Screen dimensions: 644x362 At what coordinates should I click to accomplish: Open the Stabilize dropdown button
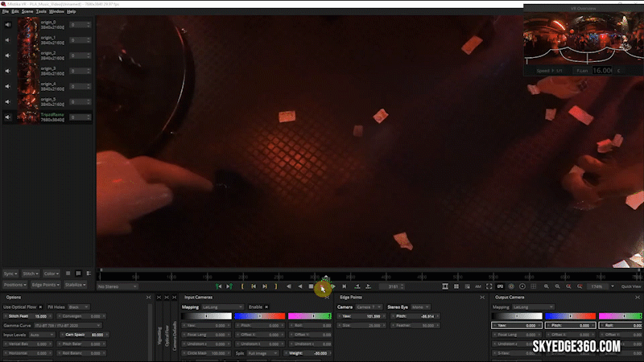point(75,285)
